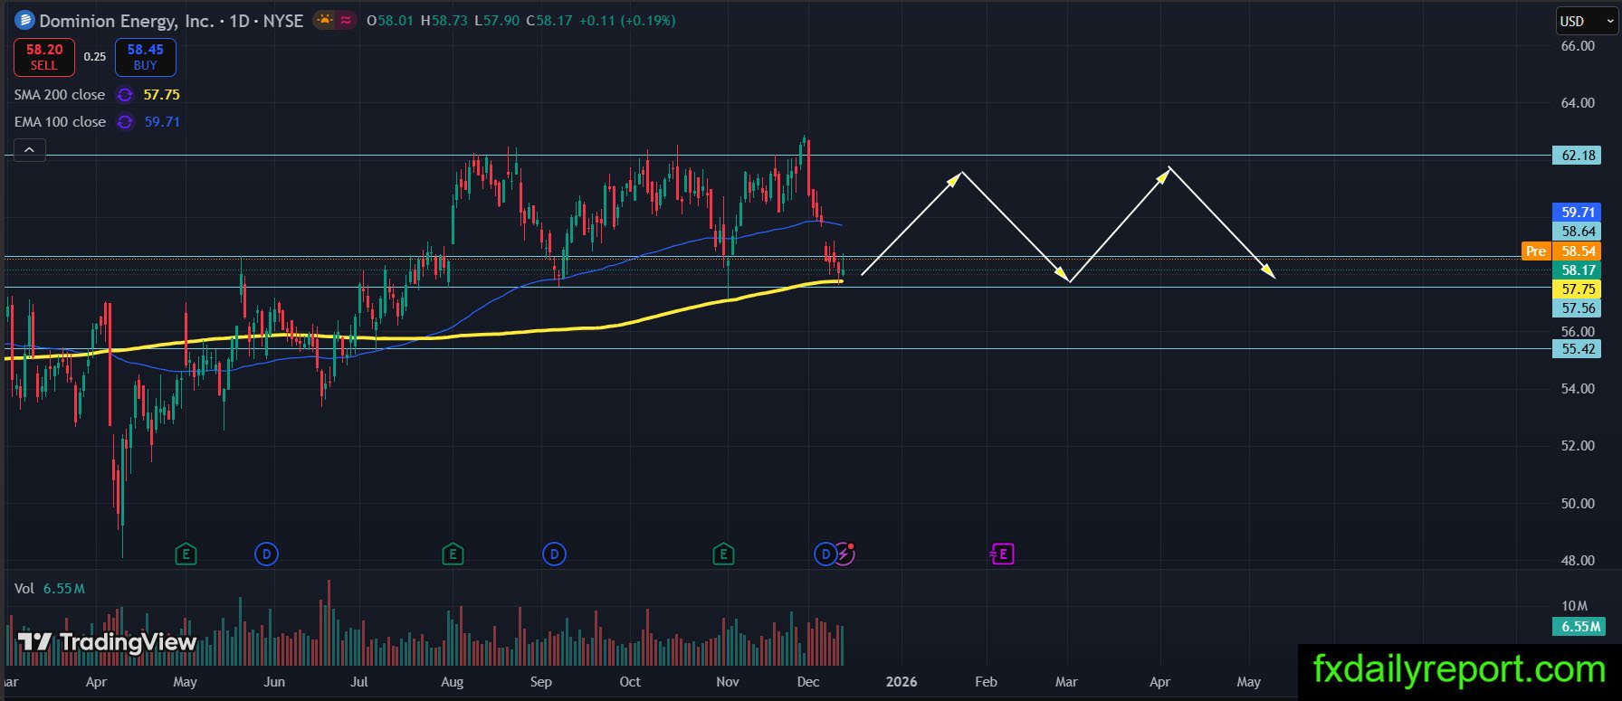The width and height of the screenshot is (1622, 701).
Task: Click the 0.25 spread value
Action: [95, 57]
